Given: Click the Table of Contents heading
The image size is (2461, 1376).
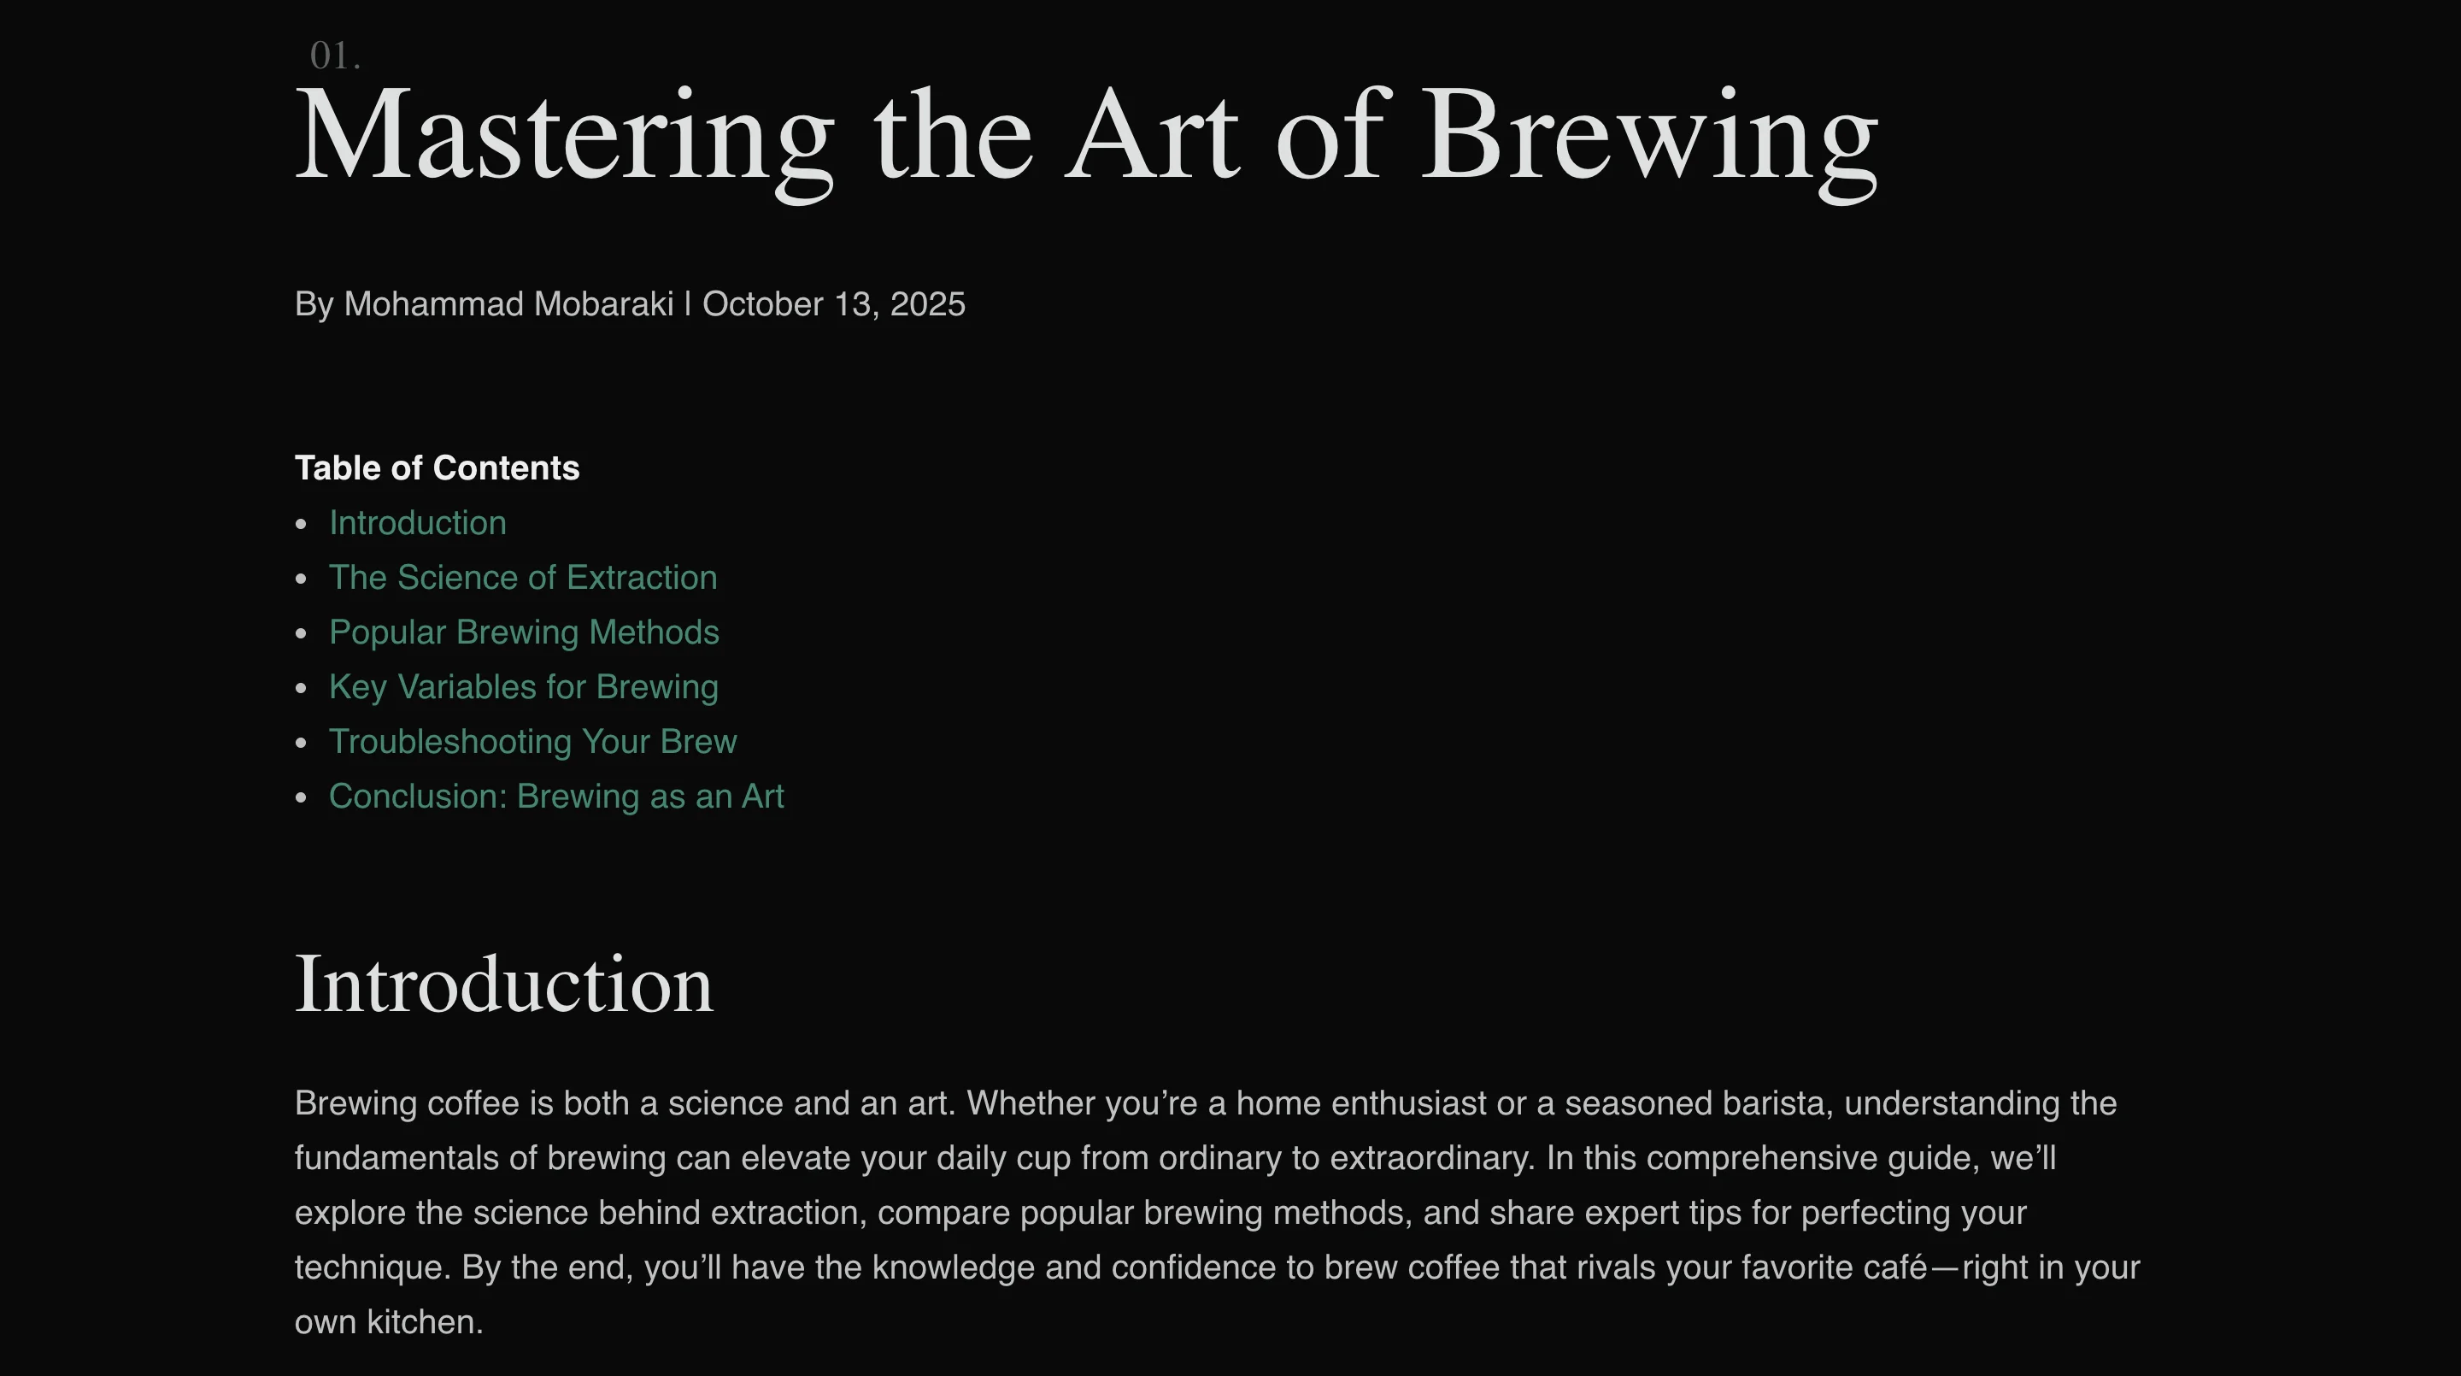Looking at the screenshot, I should (437, 468).
